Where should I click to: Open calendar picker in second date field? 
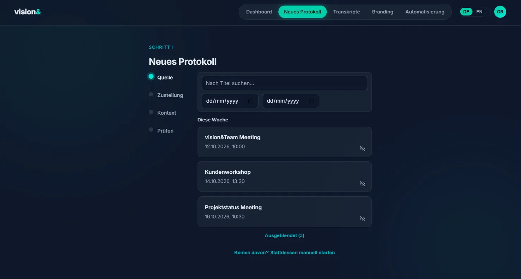click(311, 101)
